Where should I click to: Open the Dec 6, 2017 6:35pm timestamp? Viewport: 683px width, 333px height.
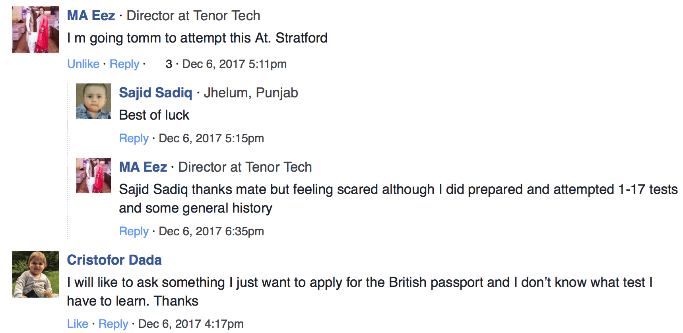click(211, 231)
